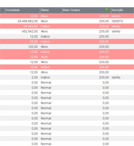Select the 2,00 Inativo isento row

click(67, 77)
